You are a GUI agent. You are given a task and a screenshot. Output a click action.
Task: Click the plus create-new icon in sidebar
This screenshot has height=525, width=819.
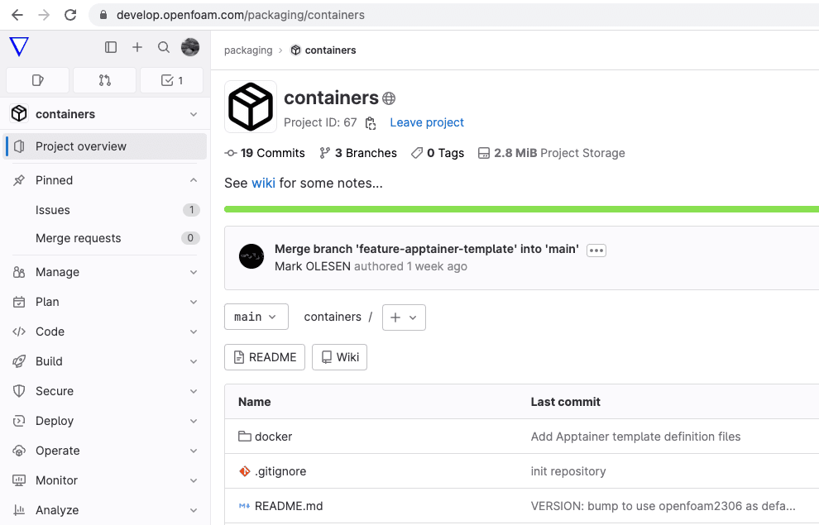[137, 47]
